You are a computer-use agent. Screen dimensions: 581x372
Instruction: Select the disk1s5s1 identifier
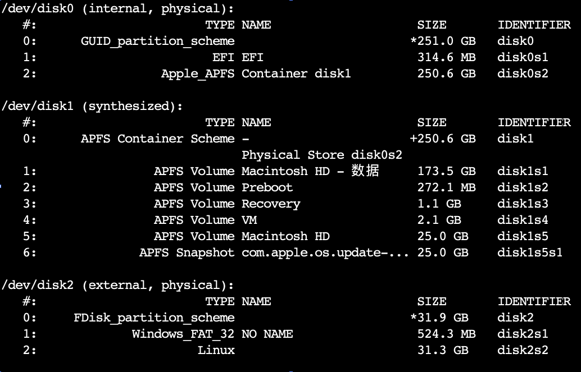click(530, 252)
